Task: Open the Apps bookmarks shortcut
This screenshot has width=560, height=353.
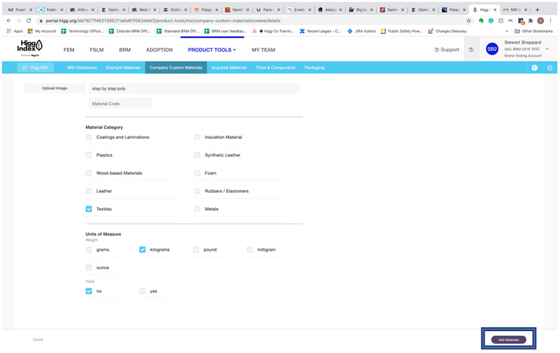Action: 15,31
